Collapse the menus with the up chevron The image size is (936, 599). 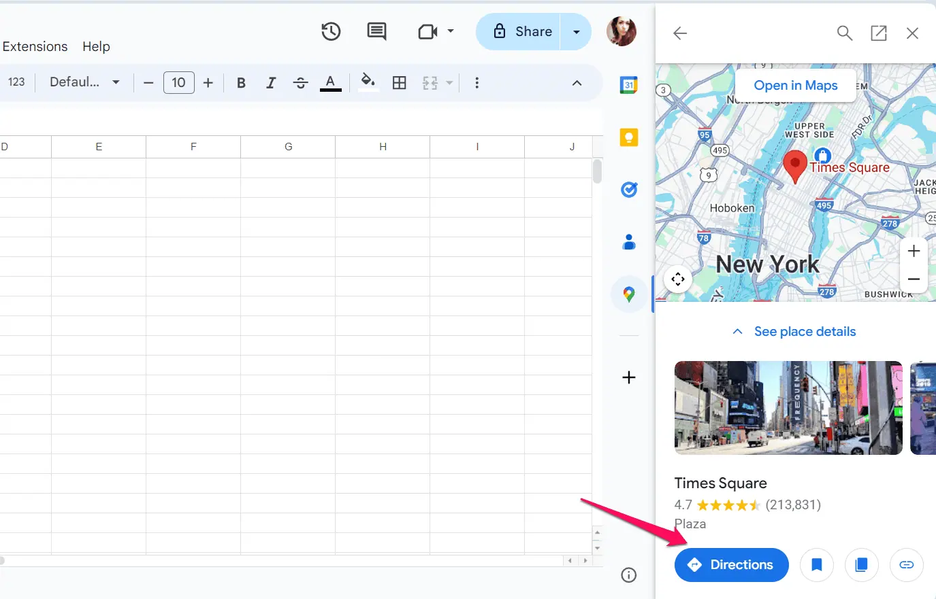tap(577, 83)
